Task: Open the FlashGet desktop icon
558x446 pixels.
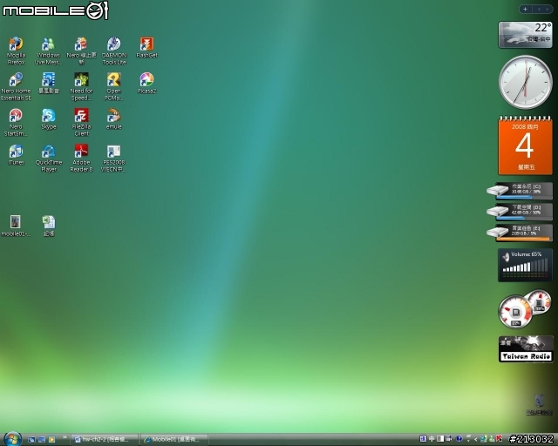Action: click(146, 48)
